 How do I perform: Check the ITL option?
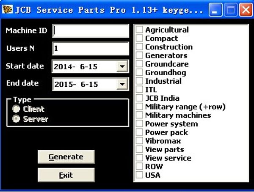coord(139,89)
